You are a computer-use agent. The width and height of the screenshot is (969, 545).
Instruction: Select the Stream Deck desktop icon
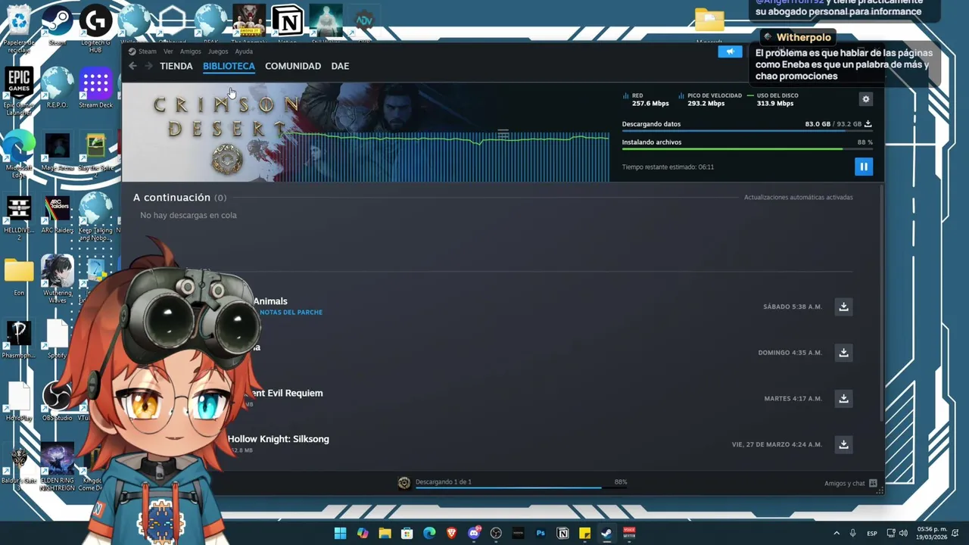click(x=95, y=88)
